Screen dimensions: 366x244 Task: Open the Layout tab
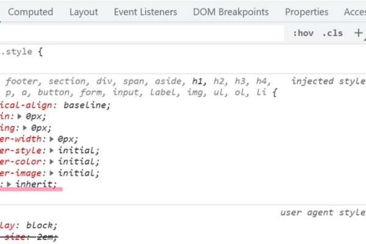pos(84,12)
